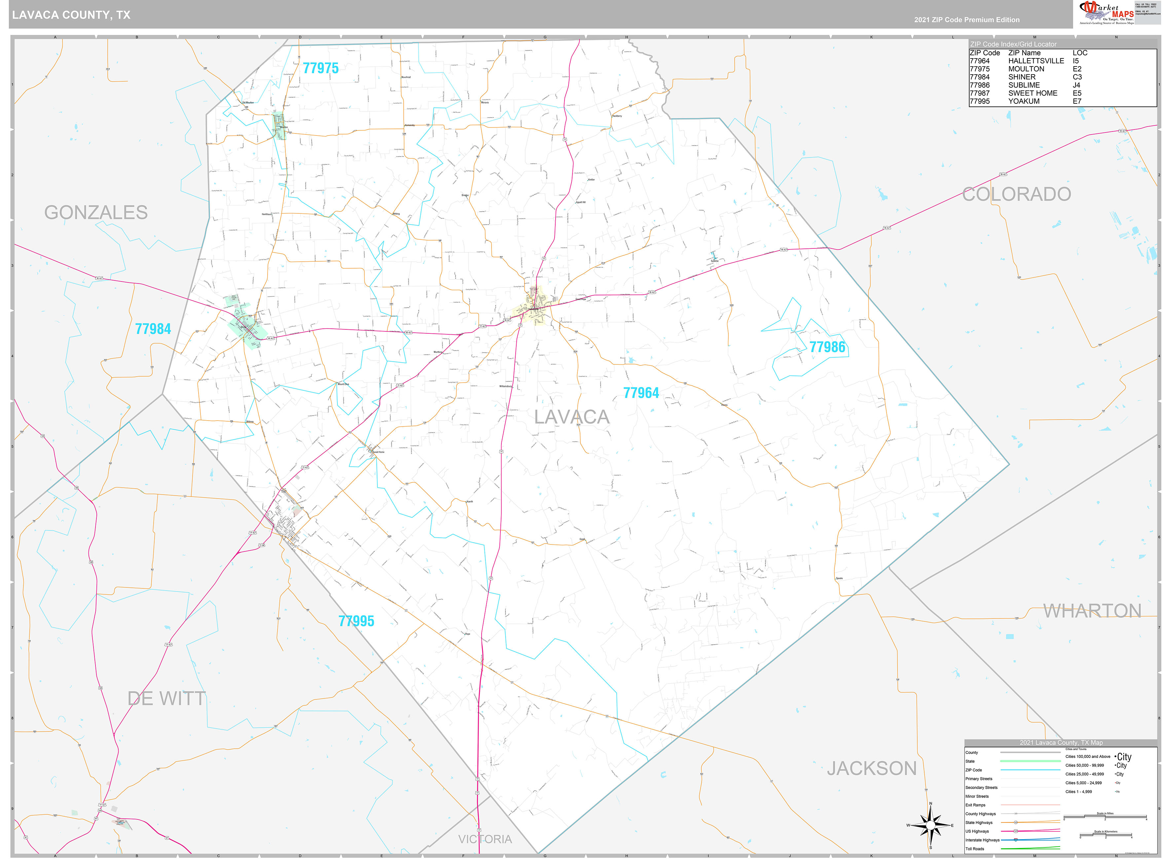This screenshot has width=1171, height=859.
Task: Click the State Highways shield symbol in legend
Action: [1016, 823]
